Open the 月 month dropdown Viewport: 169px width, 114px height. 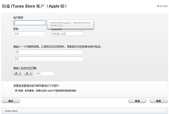point(28,73)
